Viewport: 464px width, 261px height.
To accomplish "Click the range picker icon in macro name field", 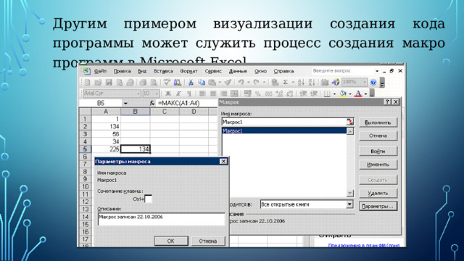I will click(x=349, y=122).
